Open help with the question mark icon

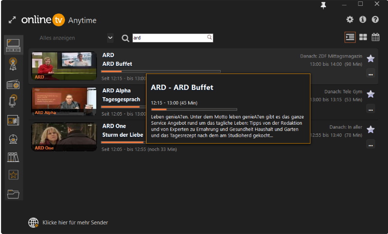coord(375,19)
